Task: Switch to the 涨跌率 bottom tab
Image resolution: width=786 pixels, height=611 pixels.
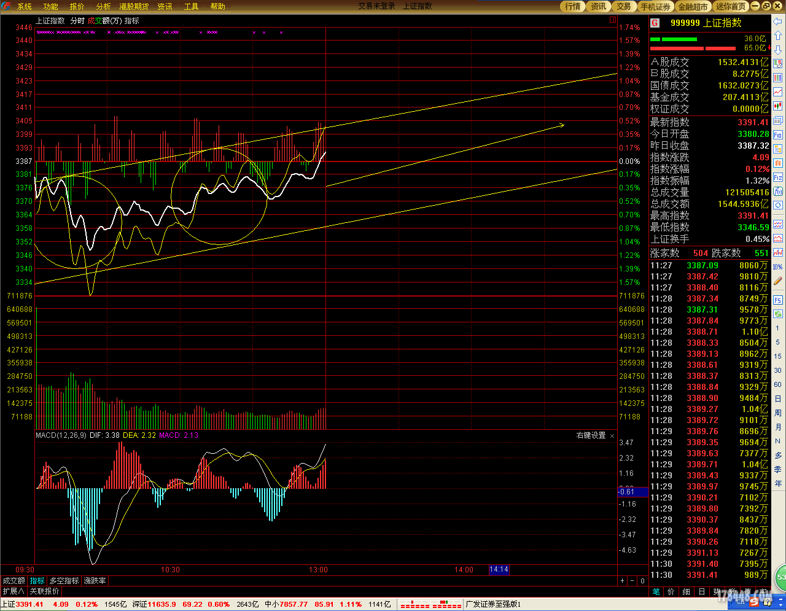Action: pyautogui.click(x=95, y=580)
